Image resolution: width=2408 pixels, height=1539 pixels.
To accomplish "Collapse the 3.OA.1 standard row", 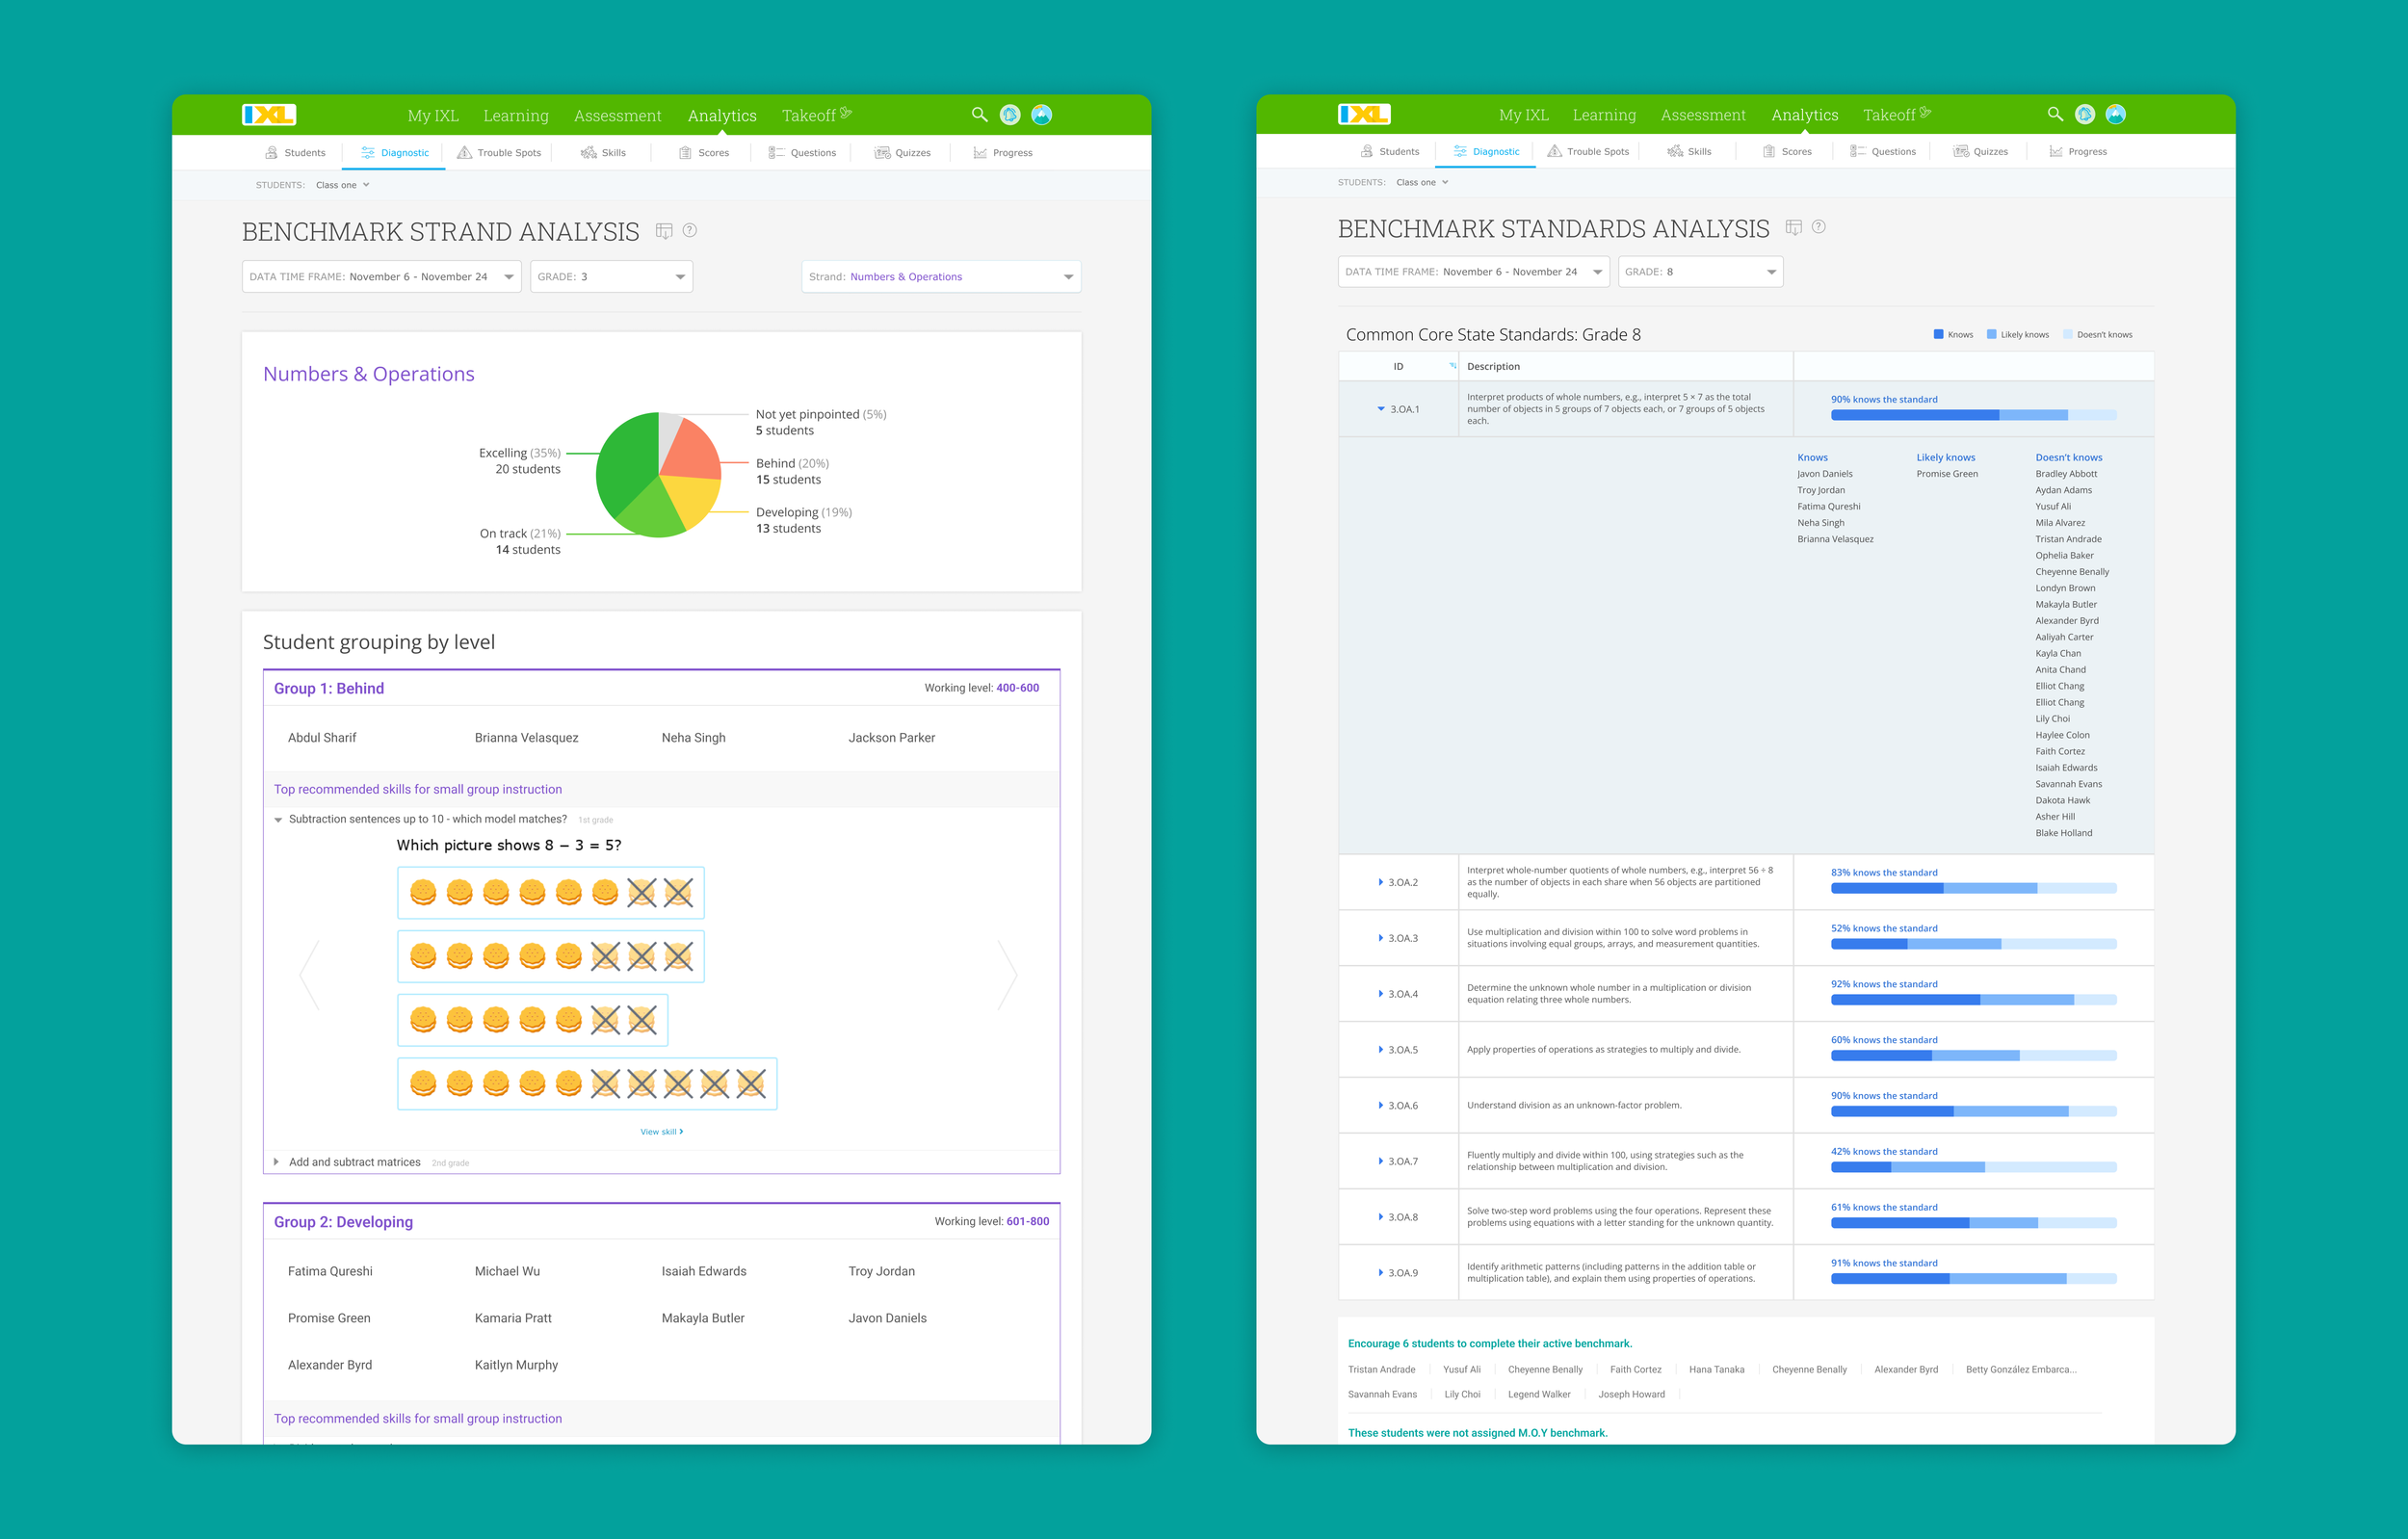I will coord(1381,409).
